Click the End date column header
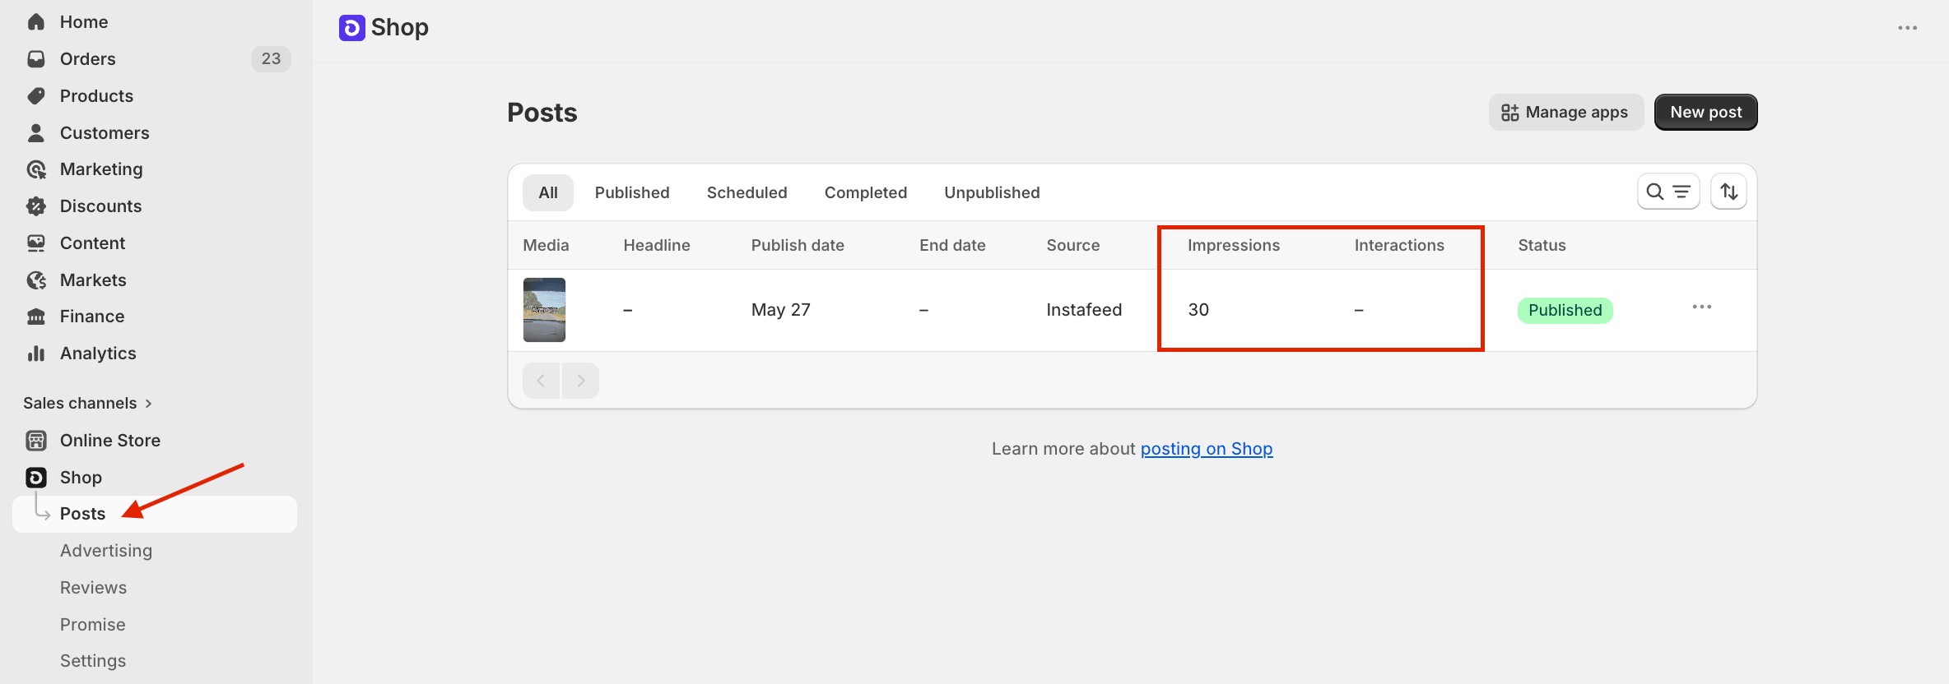 click(952, 246)
